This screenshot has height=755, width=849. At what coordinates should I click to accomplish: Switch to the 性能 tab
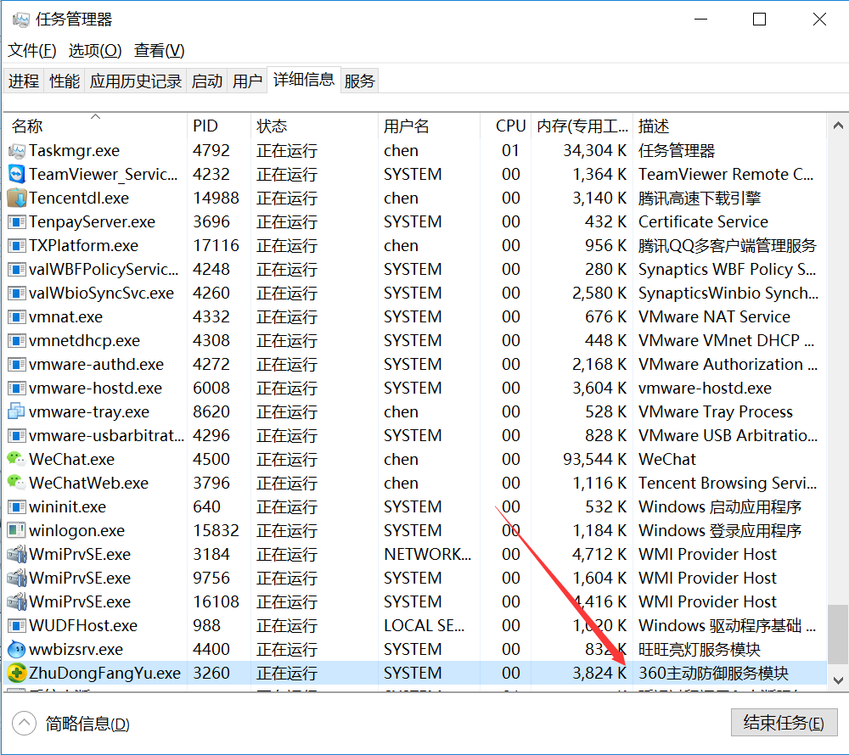(65, 81)
